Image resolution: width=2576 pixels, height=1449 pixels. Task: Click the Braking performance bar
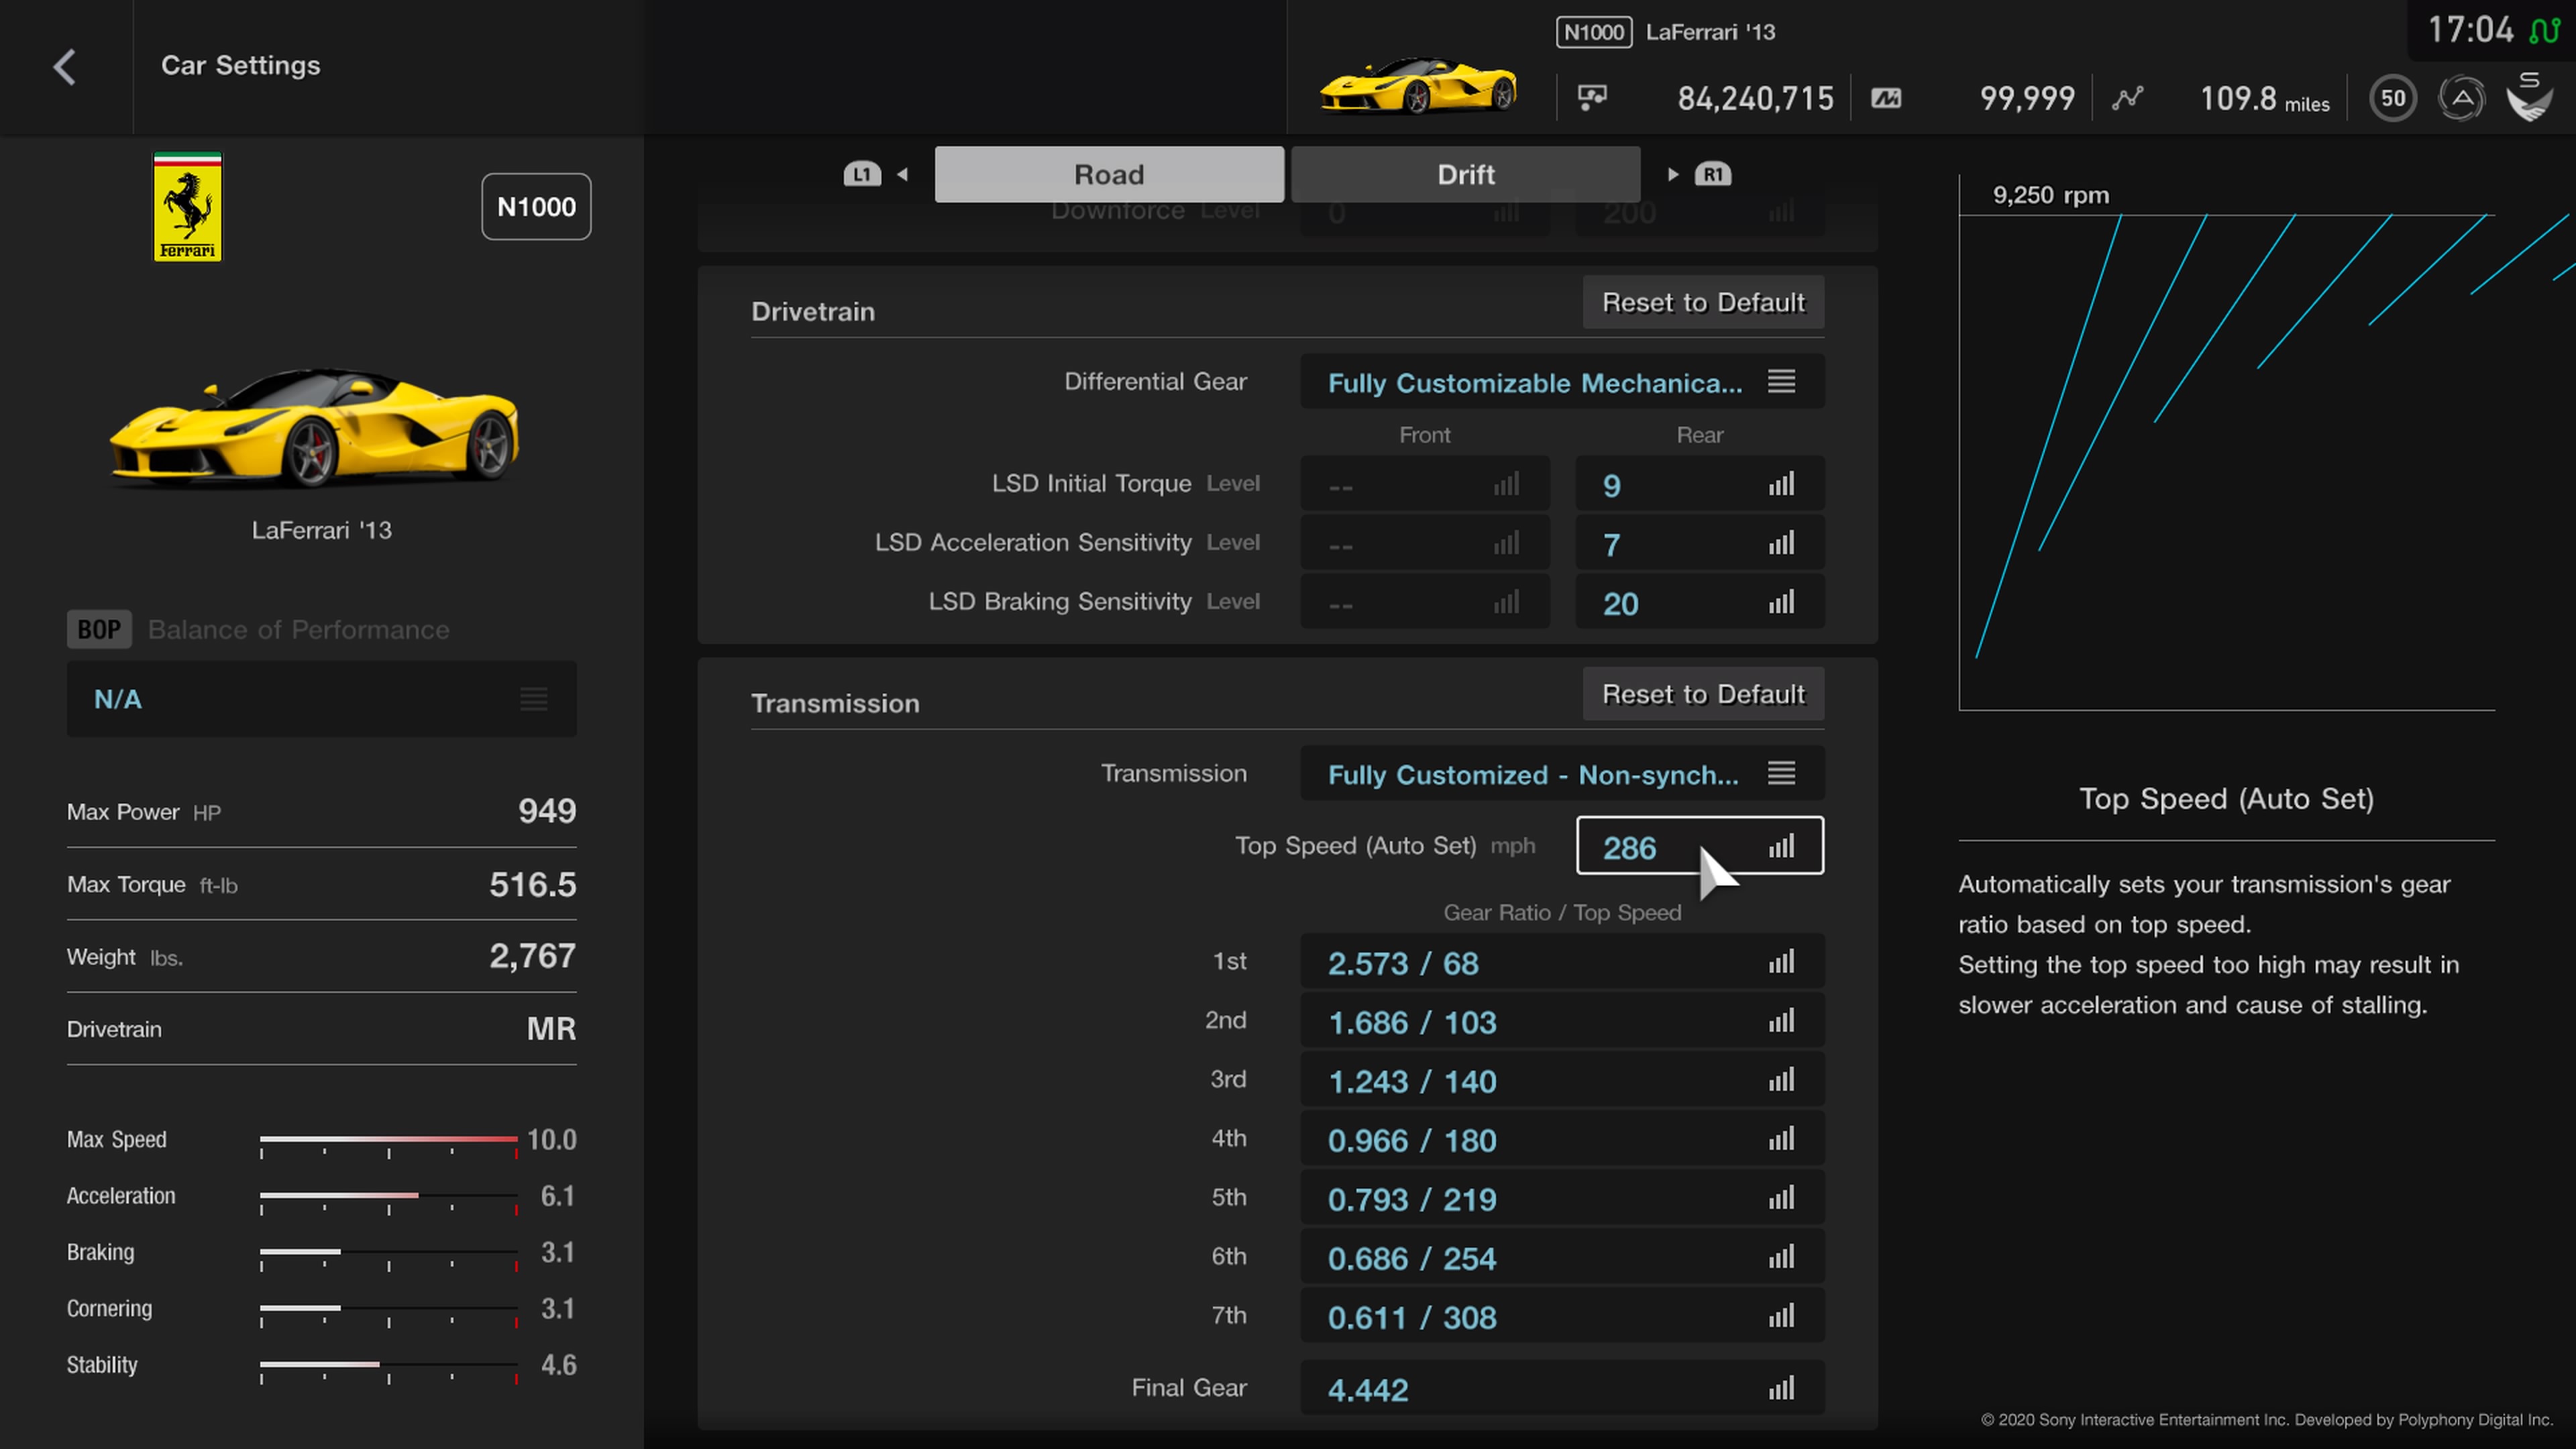[x=389, y=1252]
